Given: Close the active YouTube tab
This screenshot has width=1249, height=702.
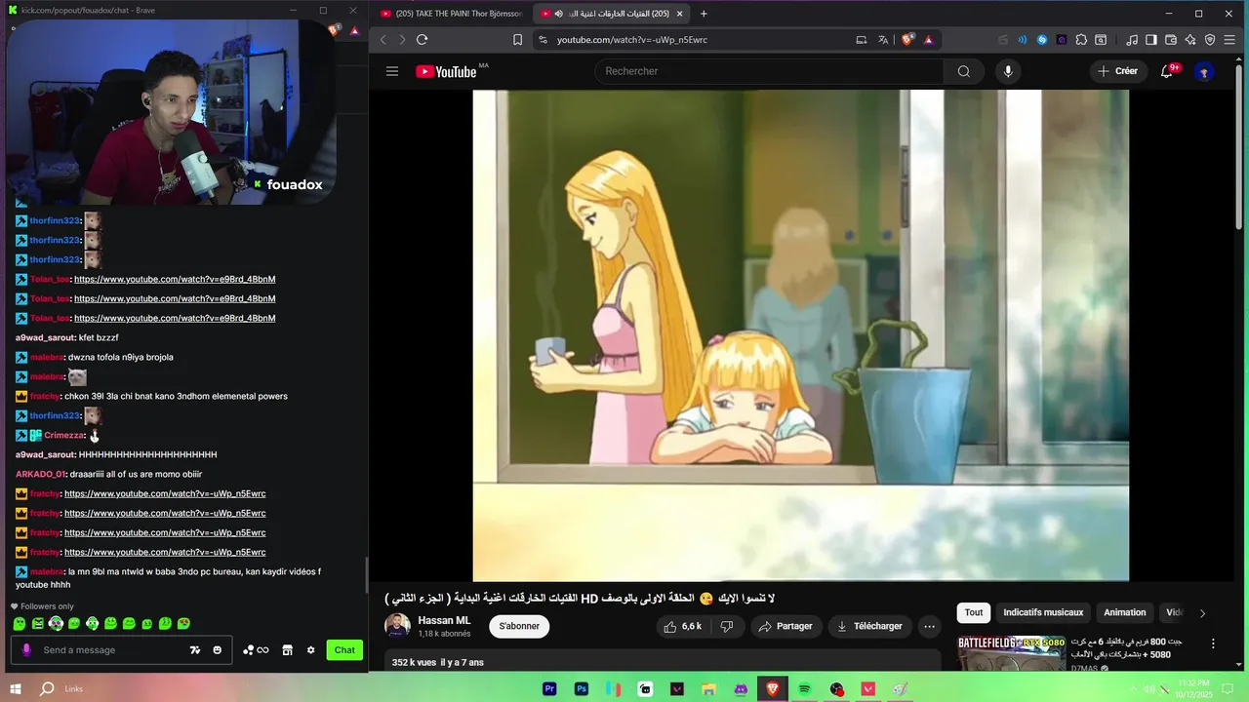Looking at the screenshot, I should tap(680, 14).
